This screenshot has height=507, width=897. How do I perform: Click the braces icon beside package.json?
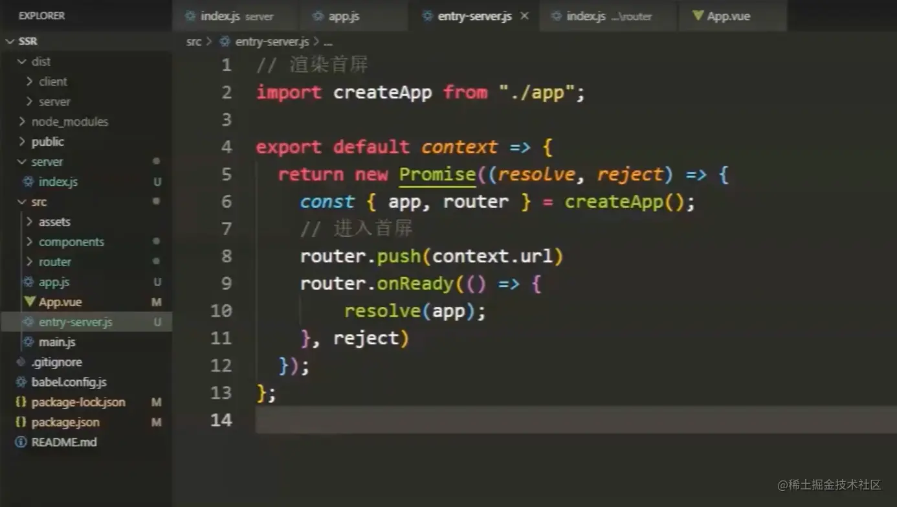tap(21, 422)
